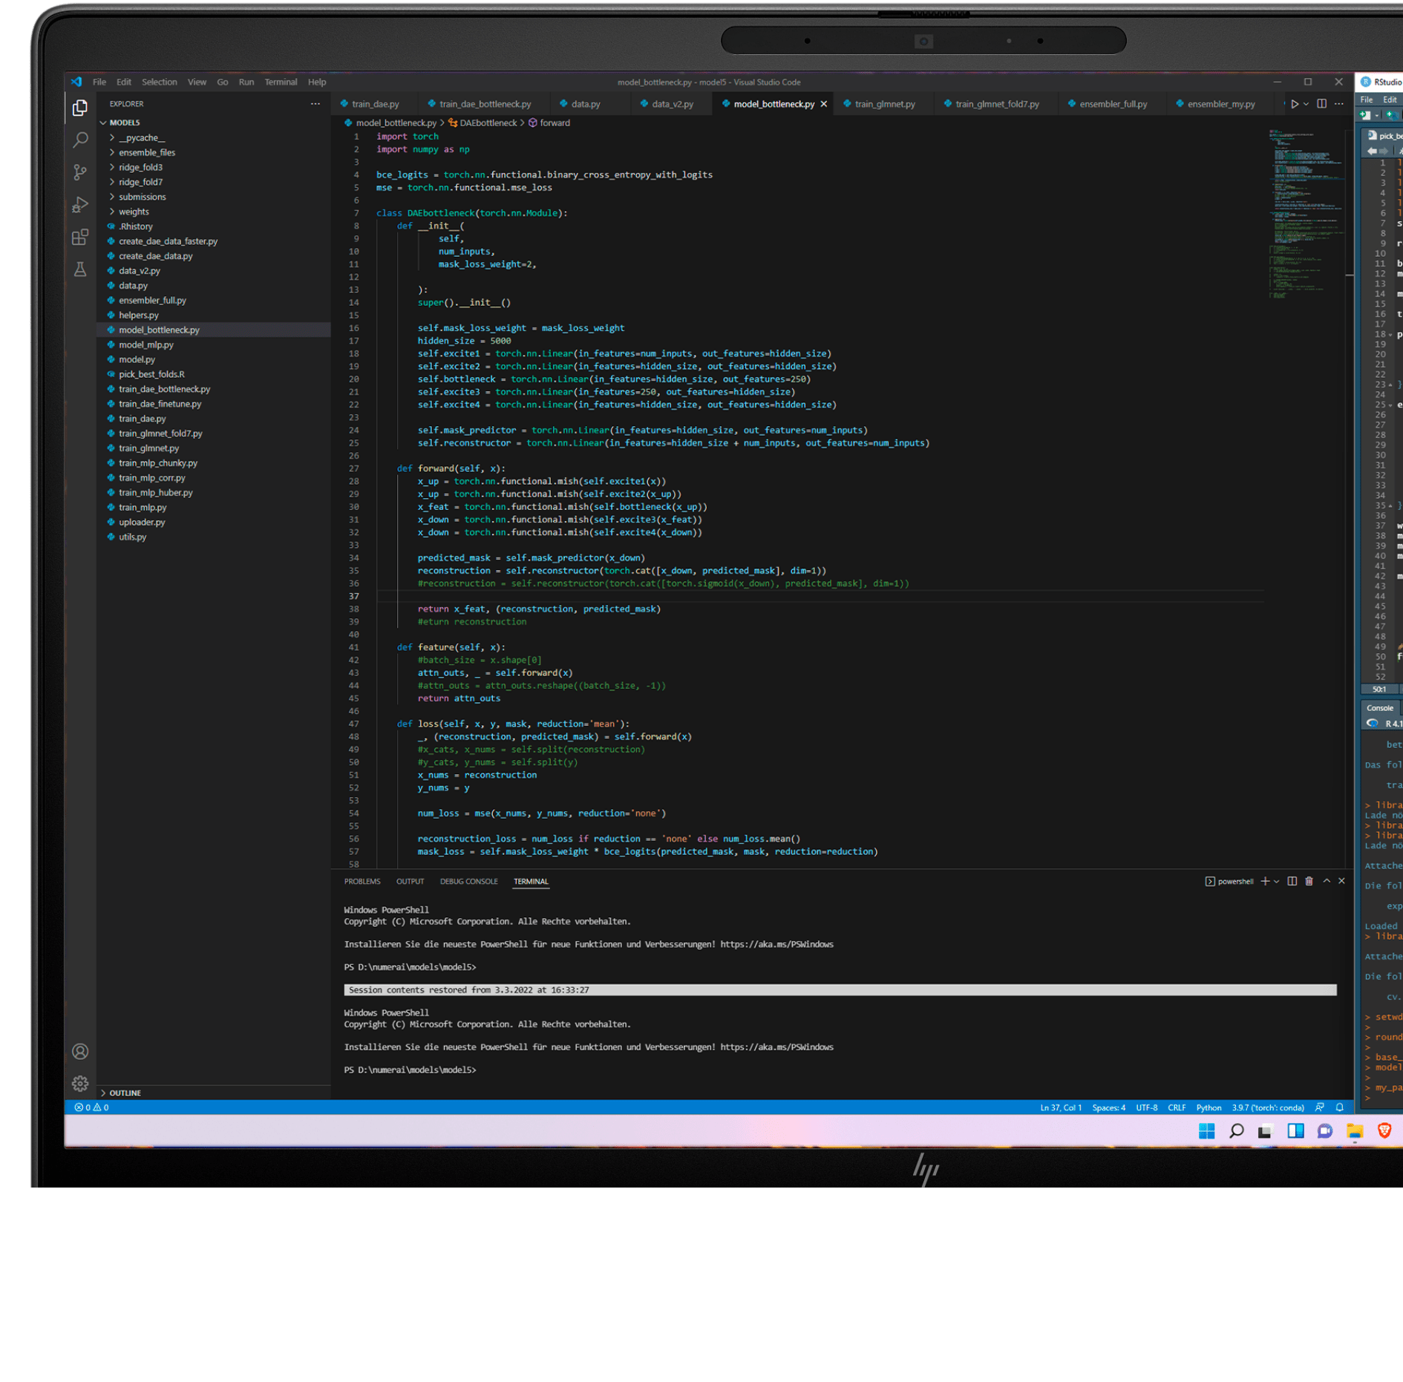Toggle the notifications bell in status bar
The image size is (1403, 1382).
coord(1339,1107)
